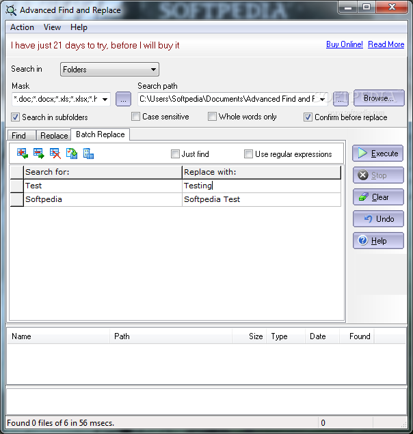Click the ellipsis button next to Search path

341,99
